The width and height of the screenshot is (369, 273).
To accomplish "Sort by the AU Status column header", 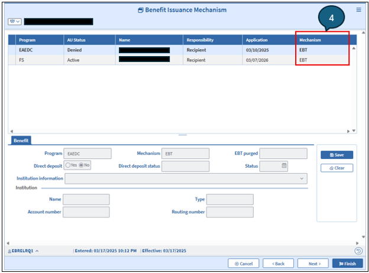I will click(89, 40).
